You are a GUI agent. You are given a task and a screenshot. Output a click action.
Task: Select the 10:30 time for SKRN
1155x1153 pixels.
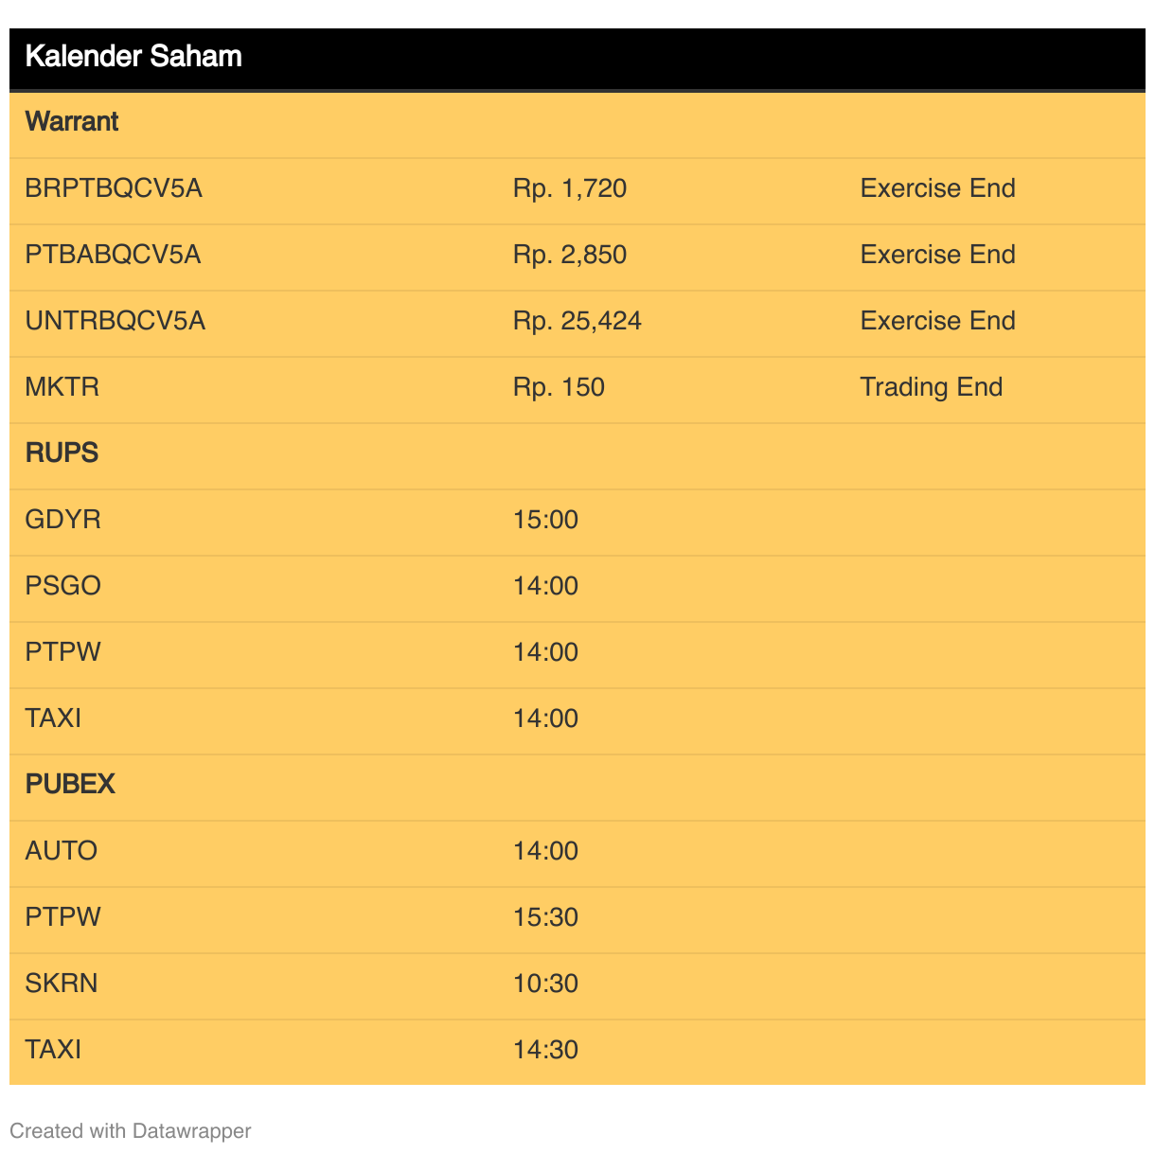pos(546,984)
